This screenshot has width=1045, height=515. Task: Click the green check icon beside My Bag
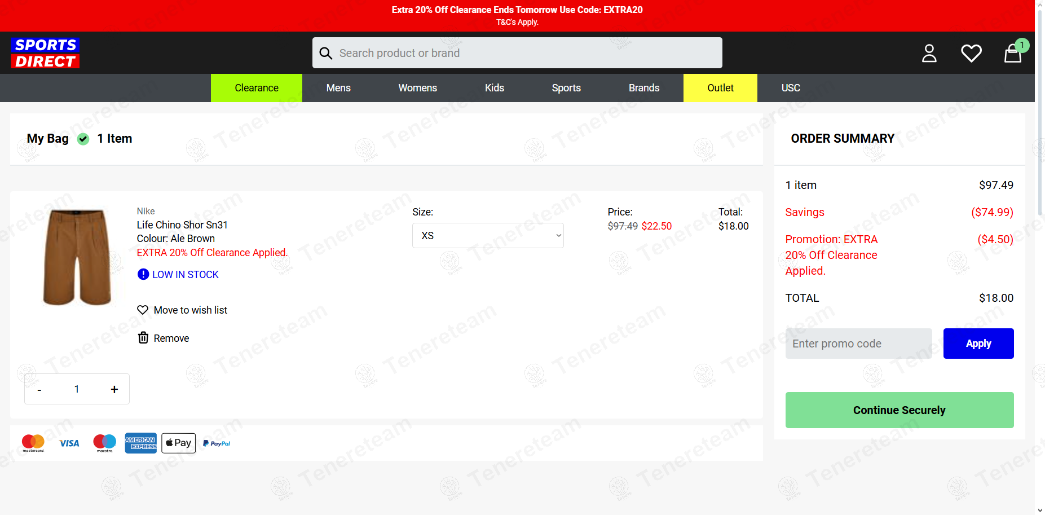[x=83, y=139]
